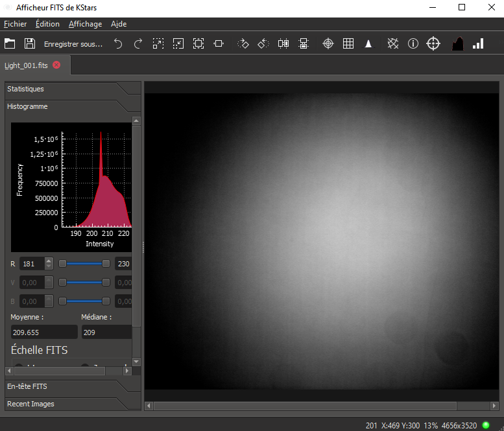The image size is (504, 431).
Task: Open FITS header info icon
Action: point(413,43)
